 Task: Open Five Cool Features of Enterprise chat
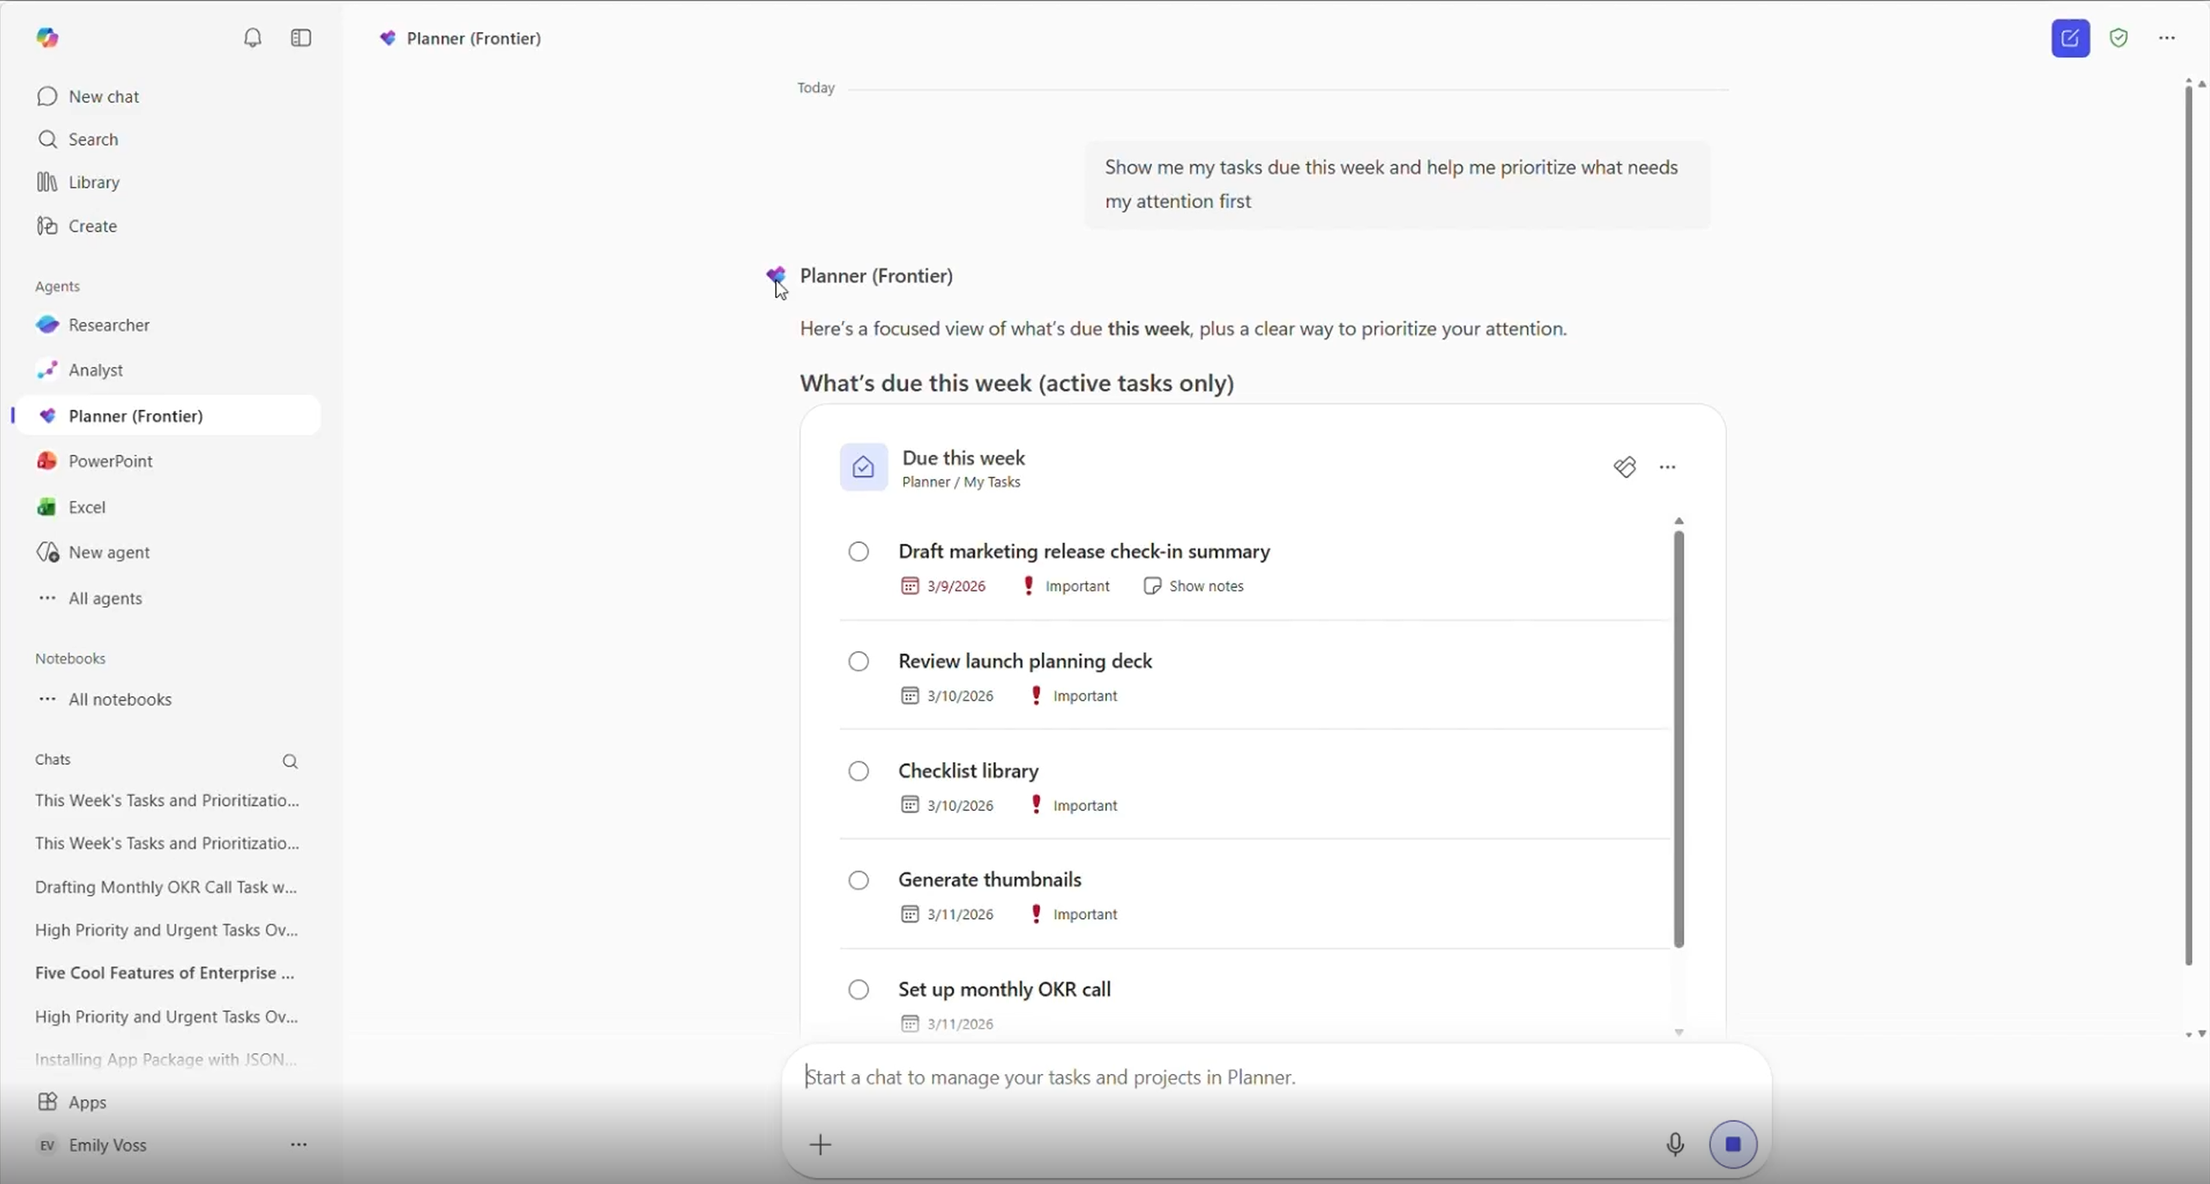[165, 973]
